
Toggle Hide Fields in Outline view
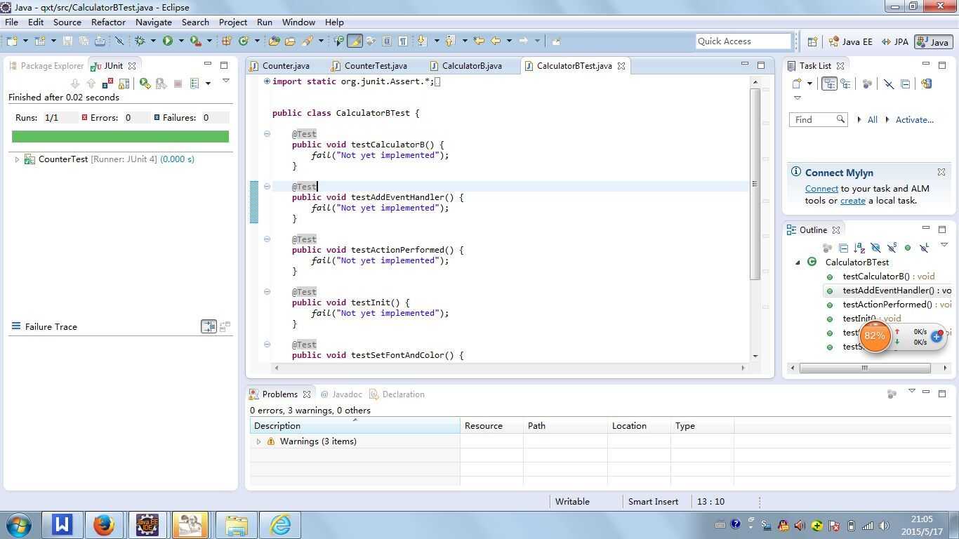pos(875,248)
